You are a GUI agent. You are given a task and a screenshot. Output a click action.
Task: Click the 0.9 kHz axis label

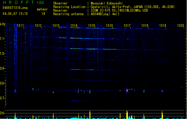(x=2, y=68)
